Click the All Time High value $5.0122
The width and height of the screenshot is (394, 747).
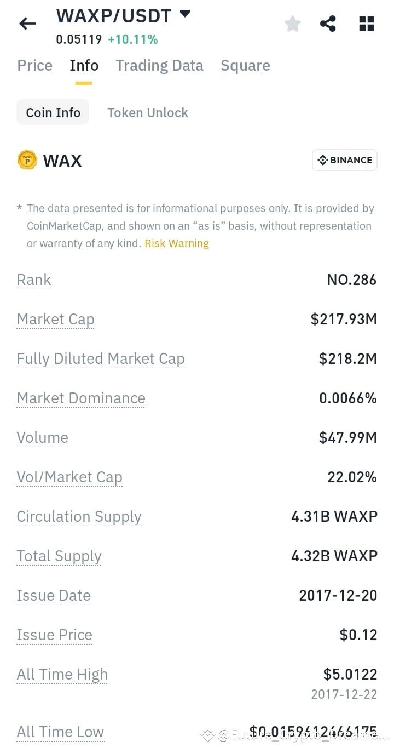[350, 674]
